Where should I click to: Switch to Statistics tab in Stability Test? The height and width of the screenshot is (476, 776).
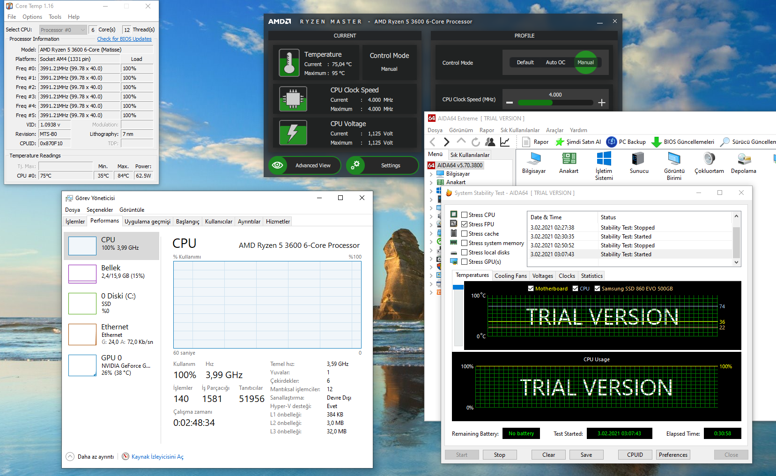pyautogui.click(x=592, y=276)
